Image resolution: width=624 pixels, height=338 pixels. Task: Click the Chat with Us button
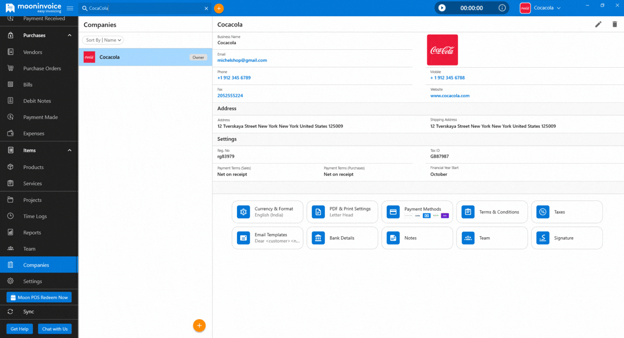(x=55, y=329)
